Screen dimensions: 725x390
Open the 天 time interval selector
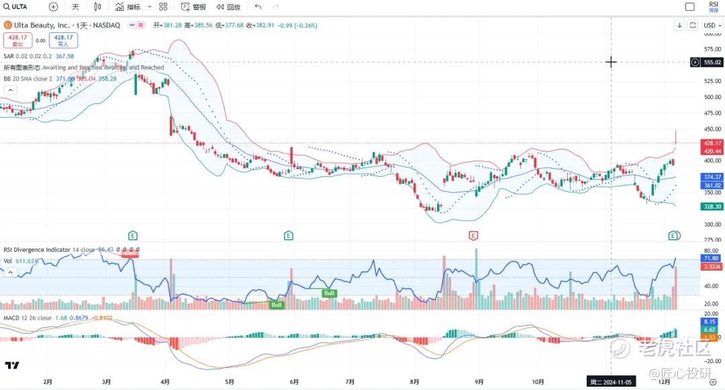[75, 7]
